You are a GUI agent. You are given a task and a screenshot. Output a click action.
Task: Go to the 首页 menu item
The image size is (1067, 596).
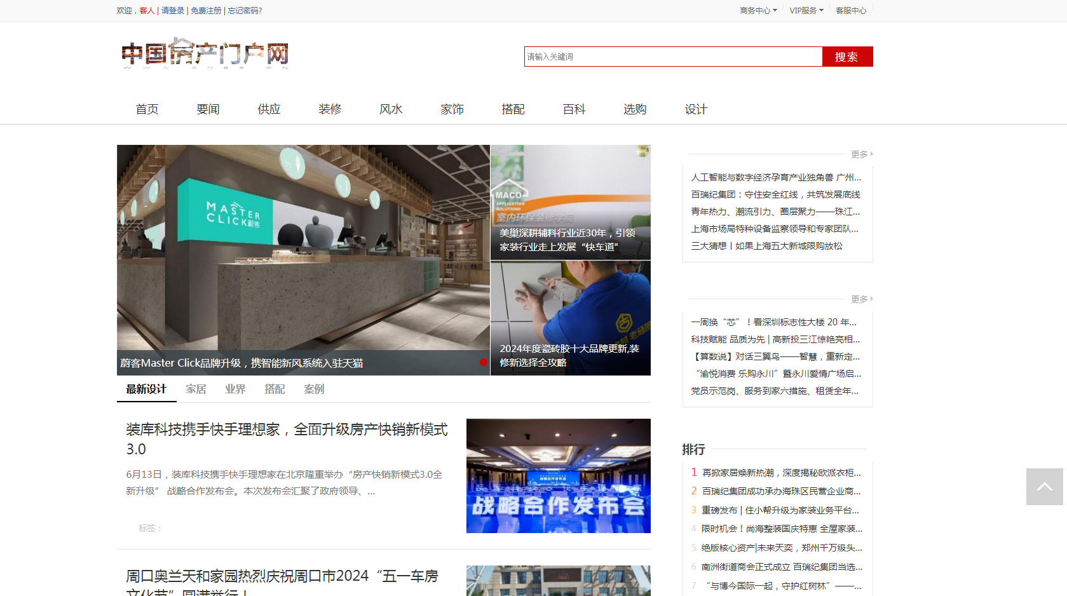147,109
